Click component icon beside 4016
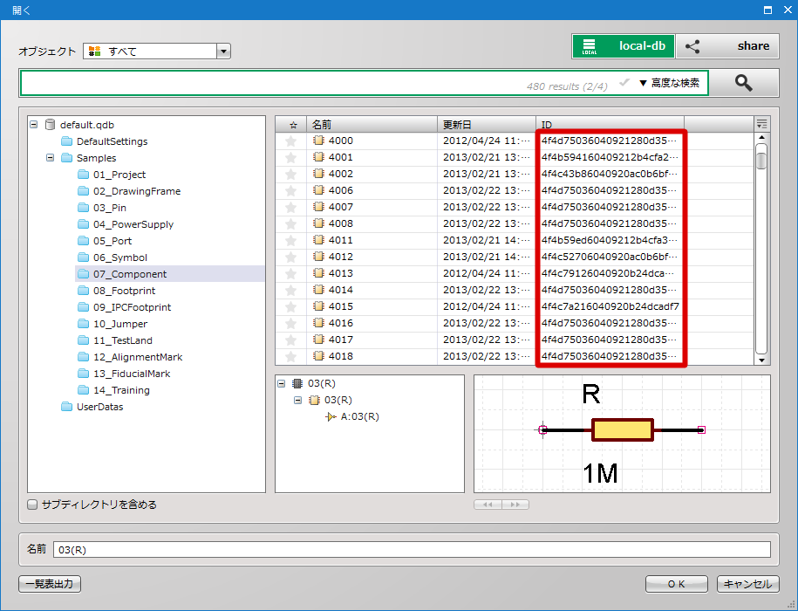Viewport: 798px width, 611px height. tap(318, 323)
